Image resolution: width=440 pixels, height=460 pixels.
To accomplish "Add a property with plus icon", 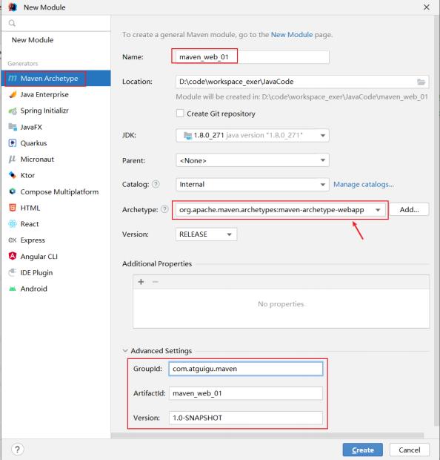I will (x=141, y=282).
